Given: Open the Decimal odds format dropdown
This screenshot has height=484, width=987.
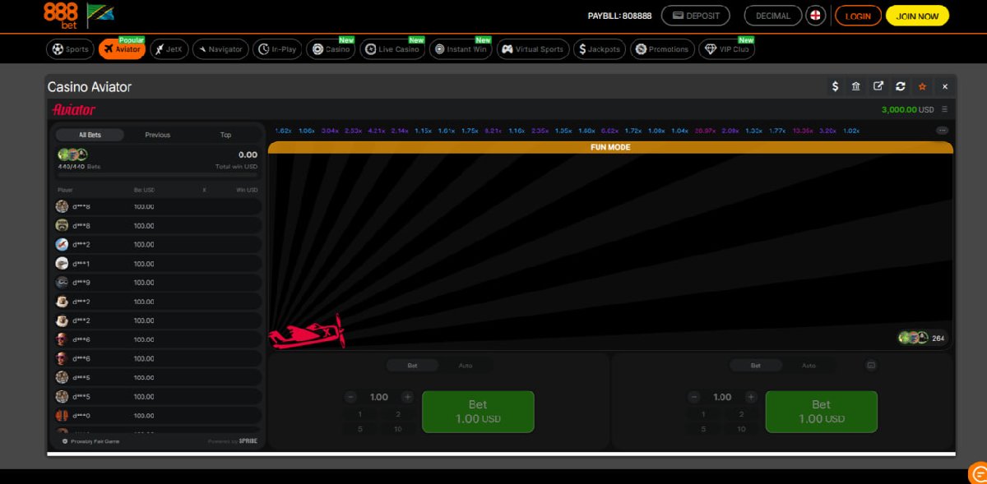Looking at the screenshot, I should [773, 16].
